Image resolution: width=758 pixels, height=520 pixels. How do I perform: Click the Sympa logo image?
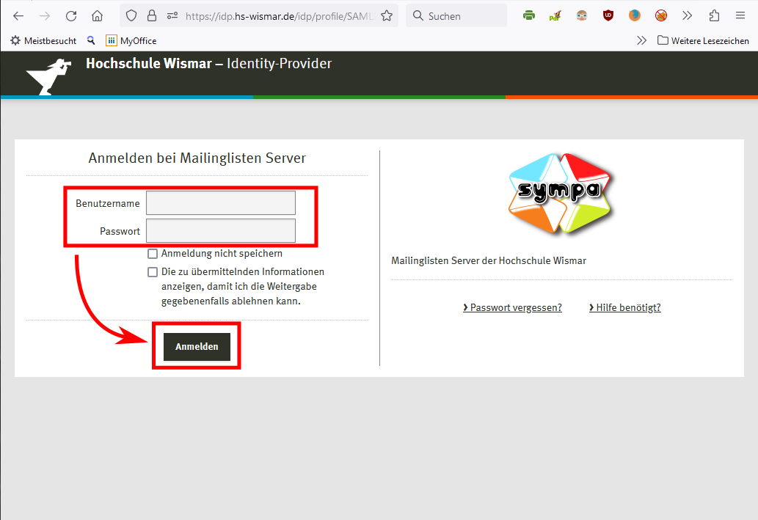tap(561, 194)
